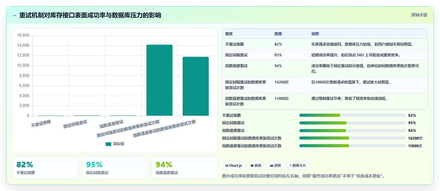Click the 11800次 progress bar
The width and height of the screenshot is (440, 191).
[x=352, y=146]
